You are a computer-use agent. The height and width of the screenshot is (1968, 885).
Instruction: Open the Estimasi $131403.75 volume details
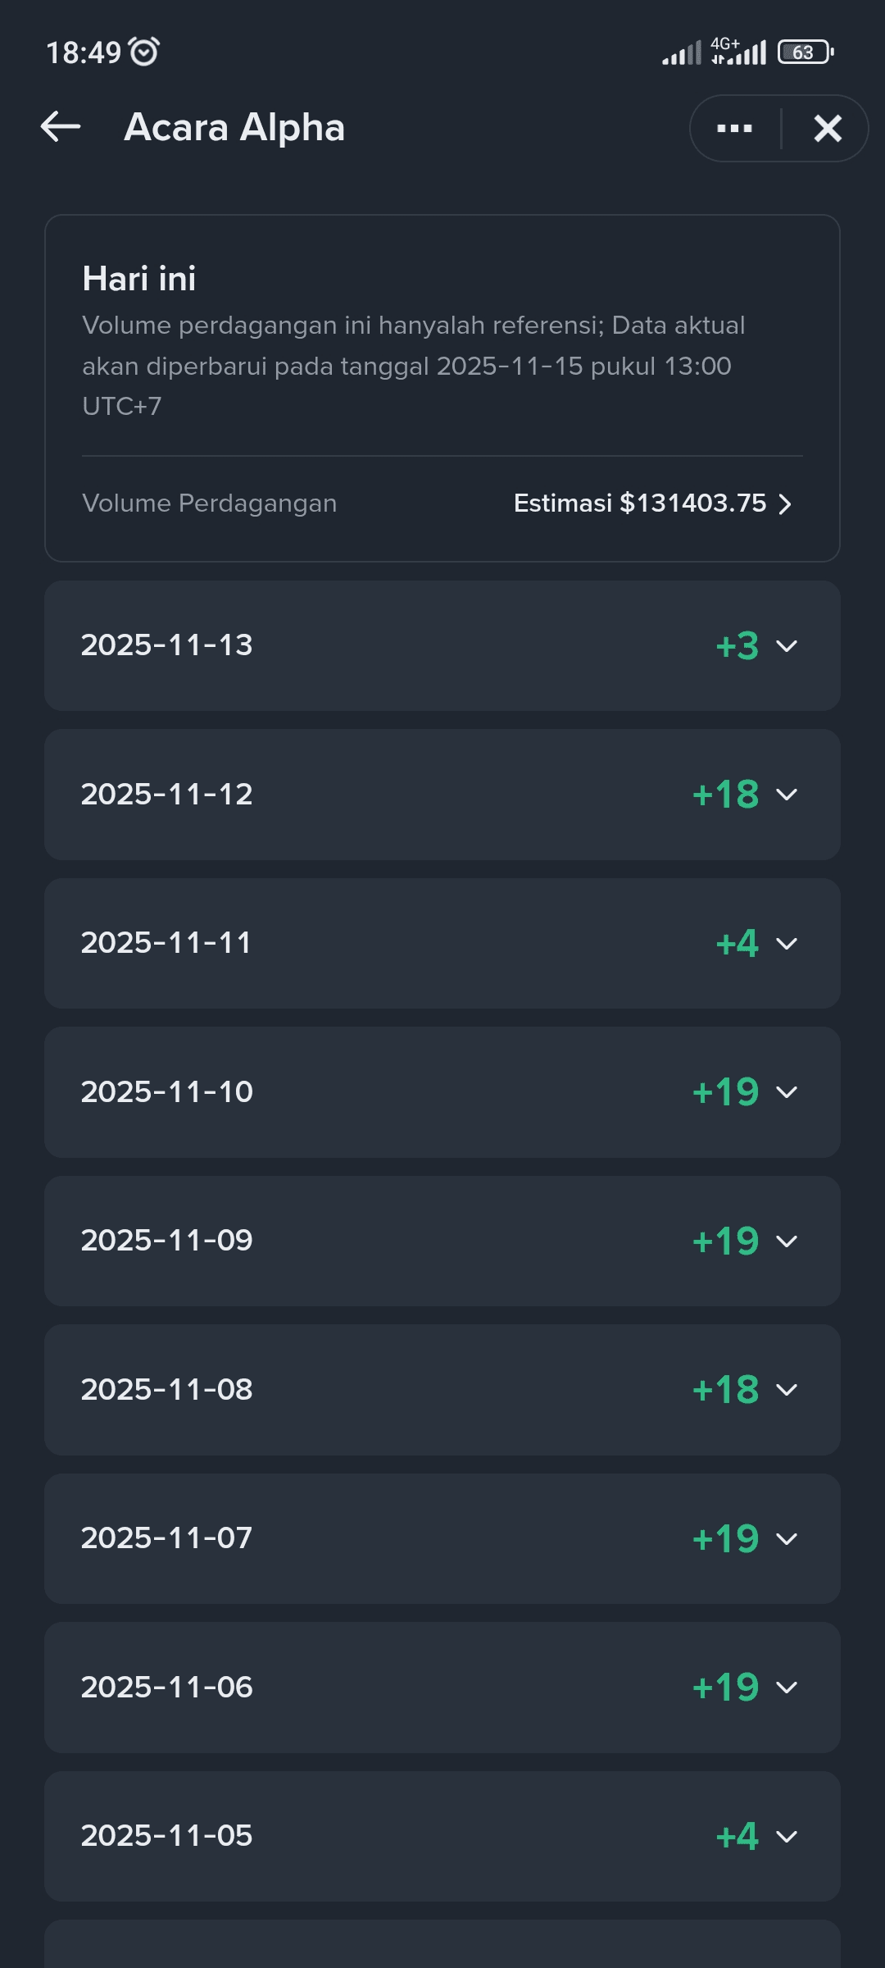click(640, 503)
